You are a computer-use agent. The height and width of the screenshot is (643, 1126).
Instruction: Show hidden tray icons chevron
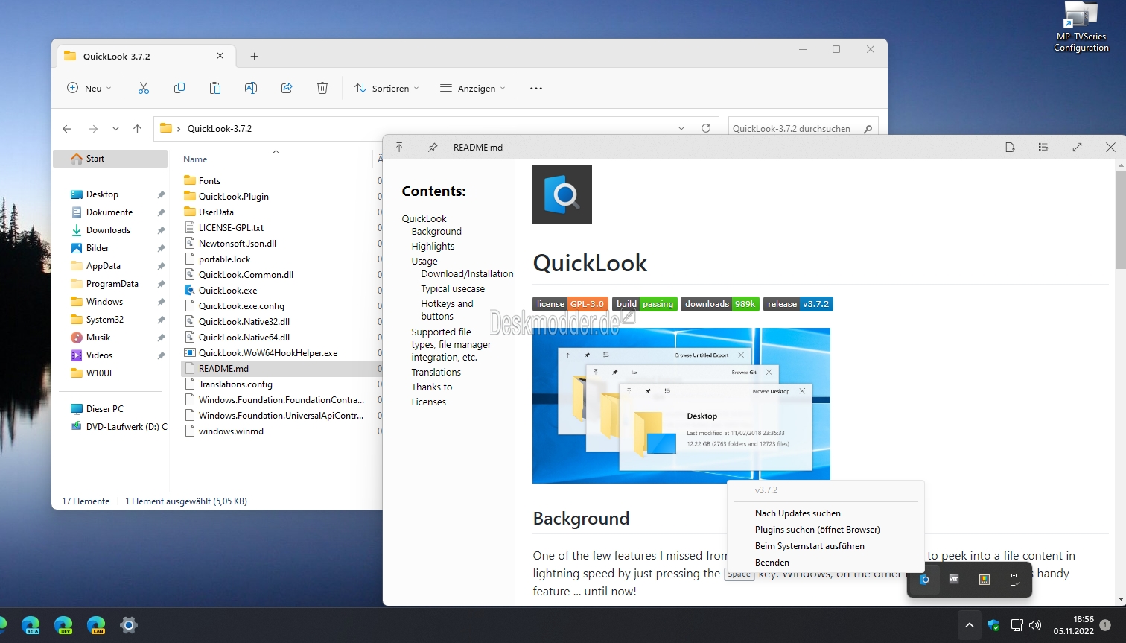pos(969,625)
